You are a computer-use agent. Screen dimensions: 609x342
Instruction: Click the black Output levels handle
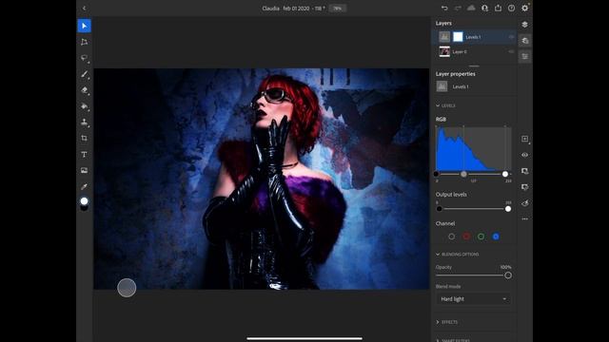pos(439,209)
